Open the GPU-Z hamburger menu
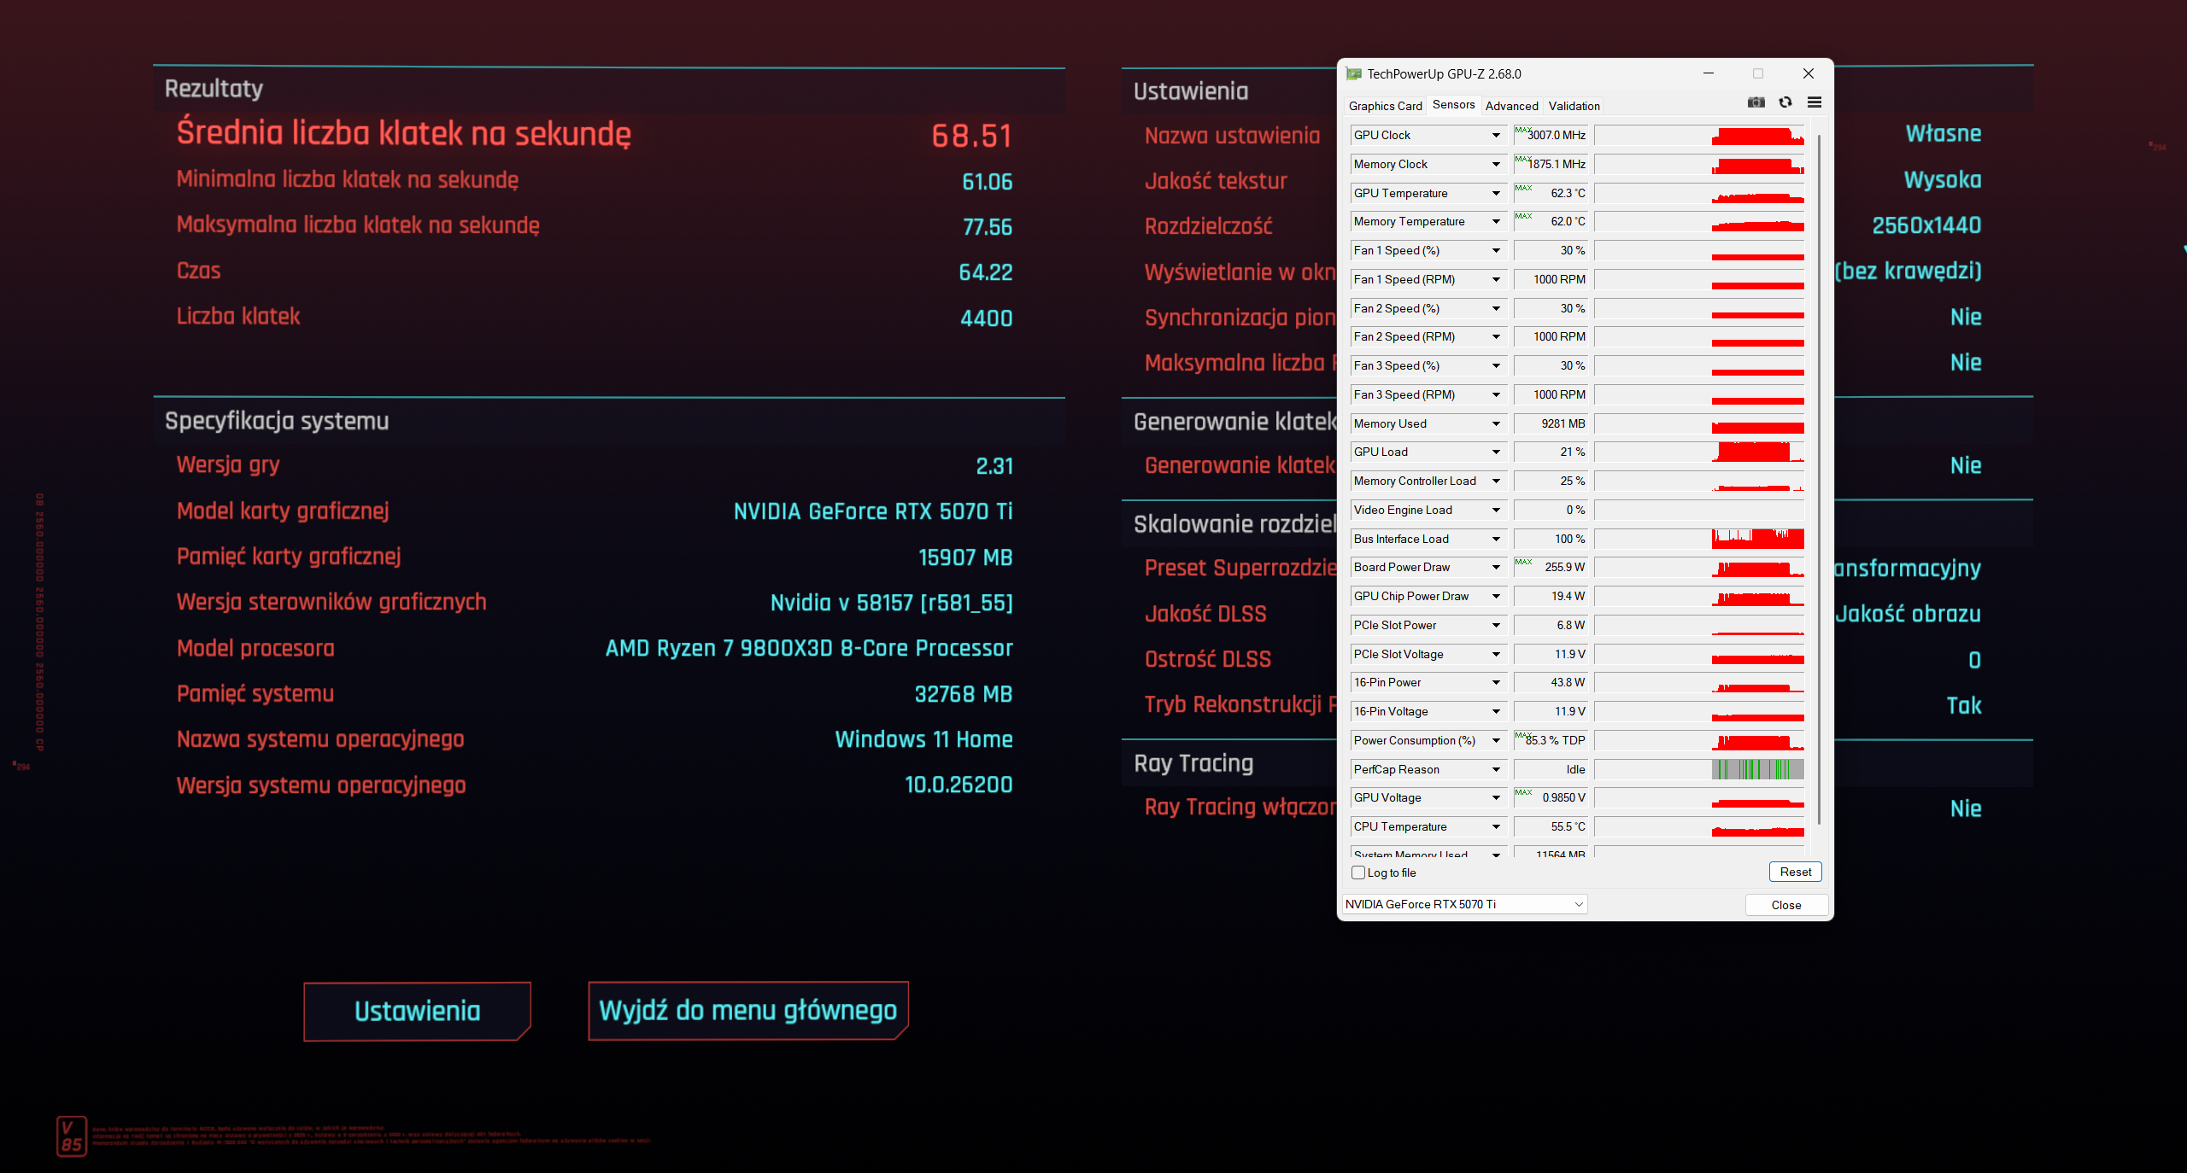Image resolution: width=2187 pixels, height=1173 pixels. point(1815,102)
